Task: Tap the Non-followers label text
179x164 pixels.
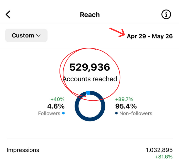Action: click(x=136, y=113)
